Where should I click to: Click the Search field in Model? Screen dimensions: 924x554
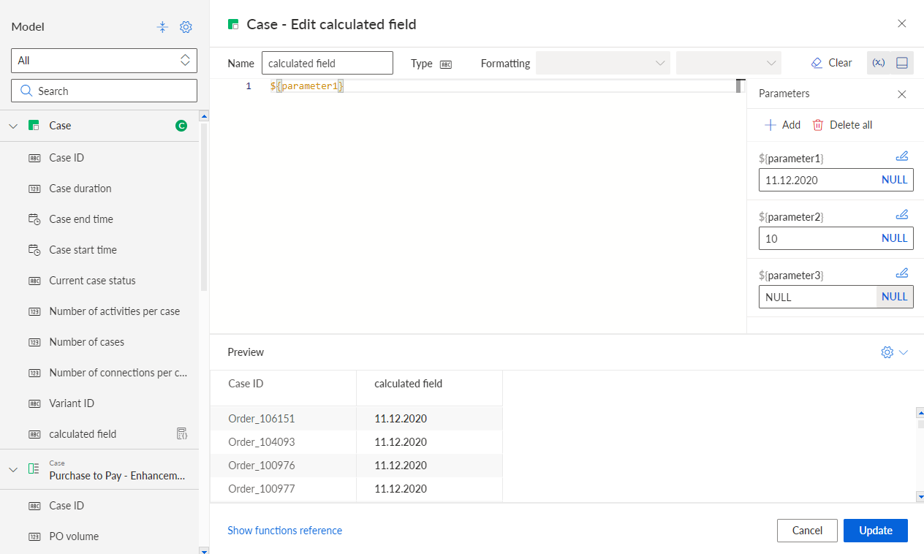click(104, 91)
